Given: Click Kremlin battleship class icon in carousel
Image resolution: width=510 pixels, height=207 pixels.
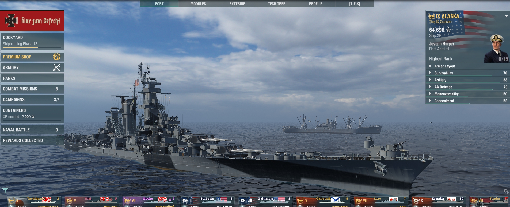Looking at the screenshot, I should 416,200.
